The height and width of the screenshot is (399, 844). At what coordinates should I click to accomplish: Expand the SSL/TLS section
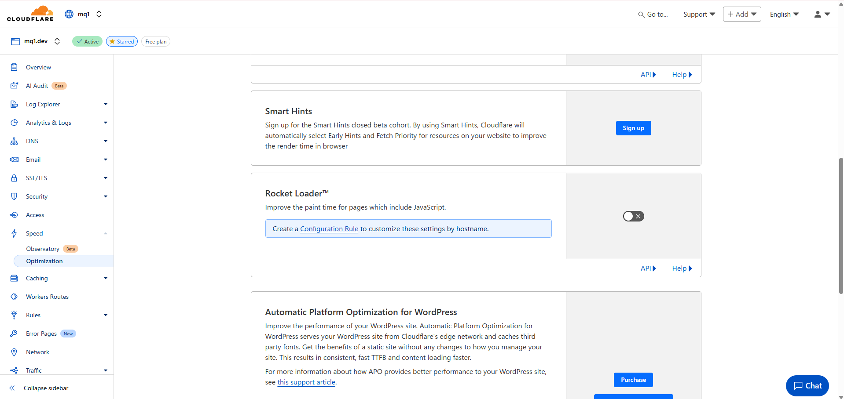(106, 178)
